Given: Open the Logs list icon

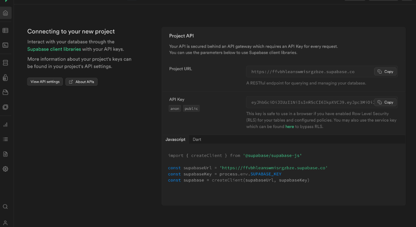Looking at the screenshot, I should click(x=5, y=139).
